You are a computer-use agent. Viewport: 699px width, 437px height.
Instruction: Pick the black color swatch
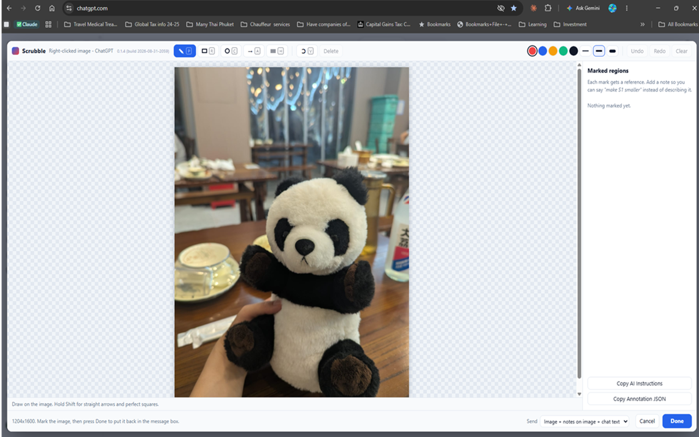point(573,51)
